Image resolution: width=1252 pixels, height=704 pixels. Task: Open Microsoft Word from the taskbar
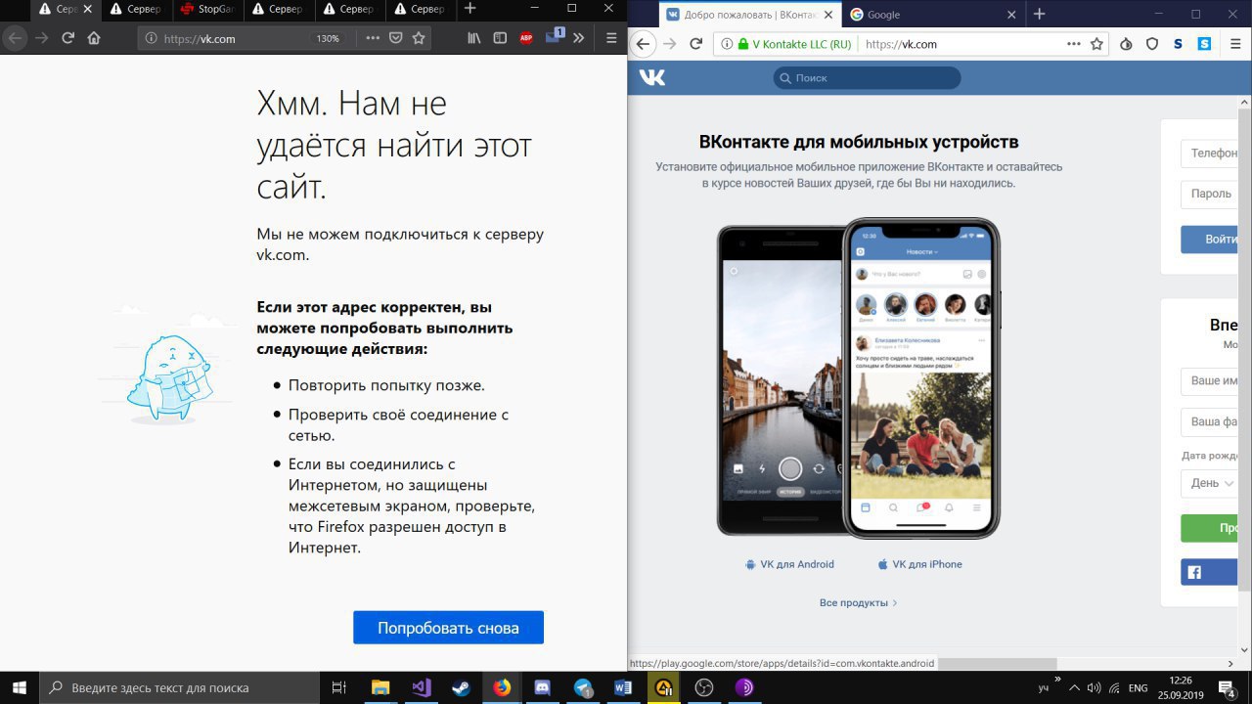pyautogui.click(x=623, y=687)
